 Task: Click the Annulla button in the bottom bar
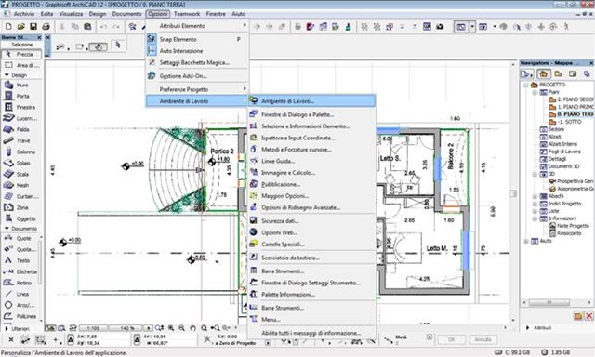[483, 339]
